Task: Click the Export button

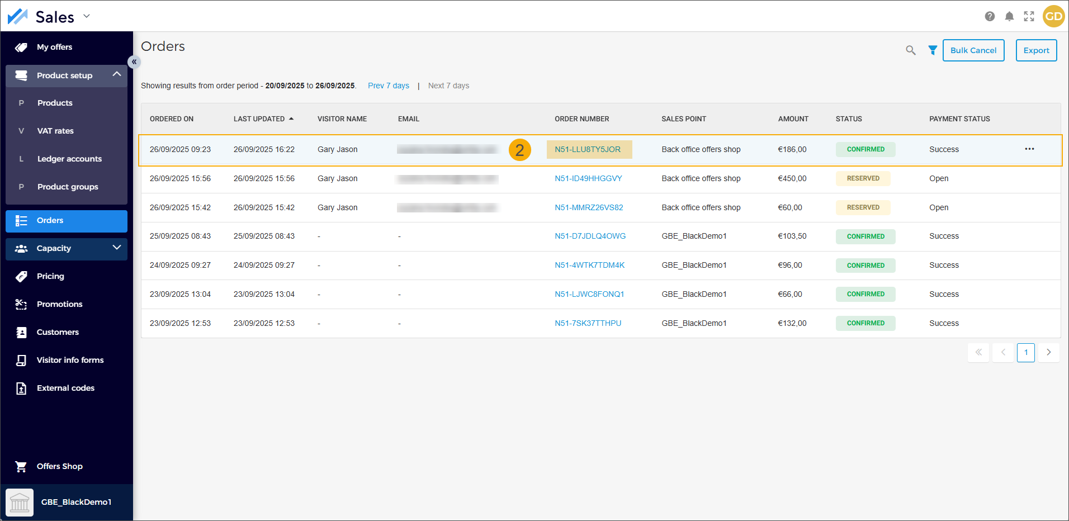Action: pyautogui.click(x=1036, y=50)
